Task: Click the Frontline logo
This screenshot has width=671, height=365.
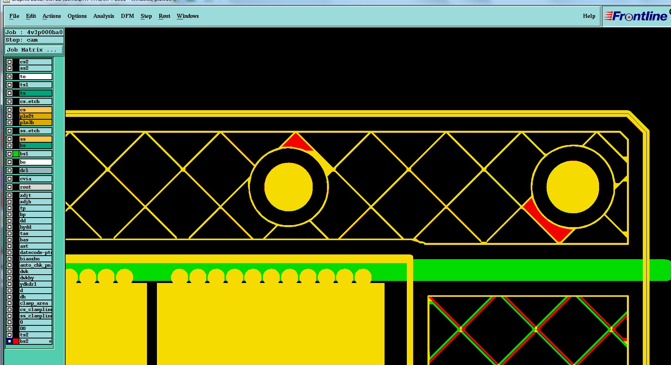Action: [636, 16]
